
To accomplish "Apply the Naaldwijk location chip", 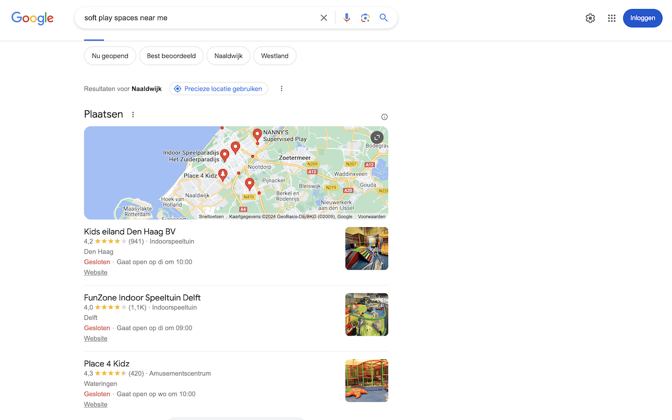I will [228, 56].
